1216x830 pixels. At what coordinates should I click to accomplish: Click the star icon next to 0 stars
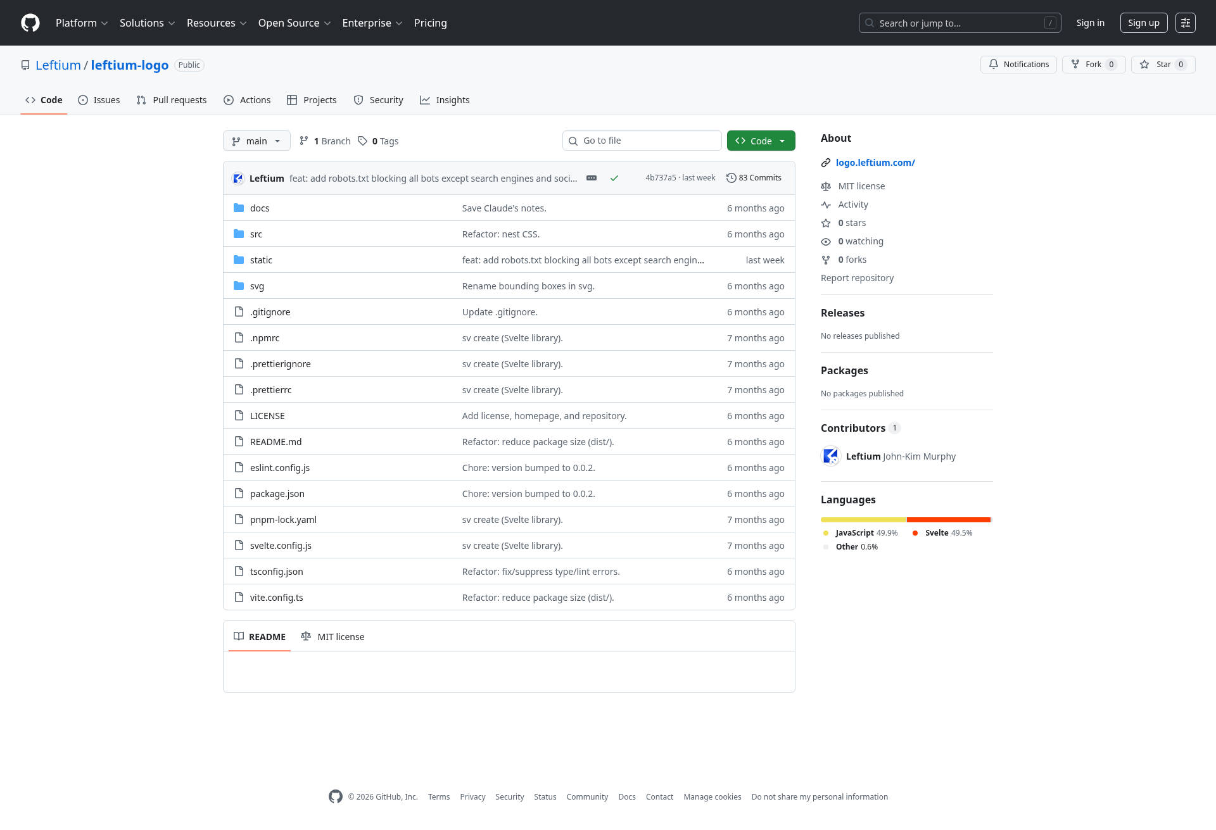tap(826, 223)
